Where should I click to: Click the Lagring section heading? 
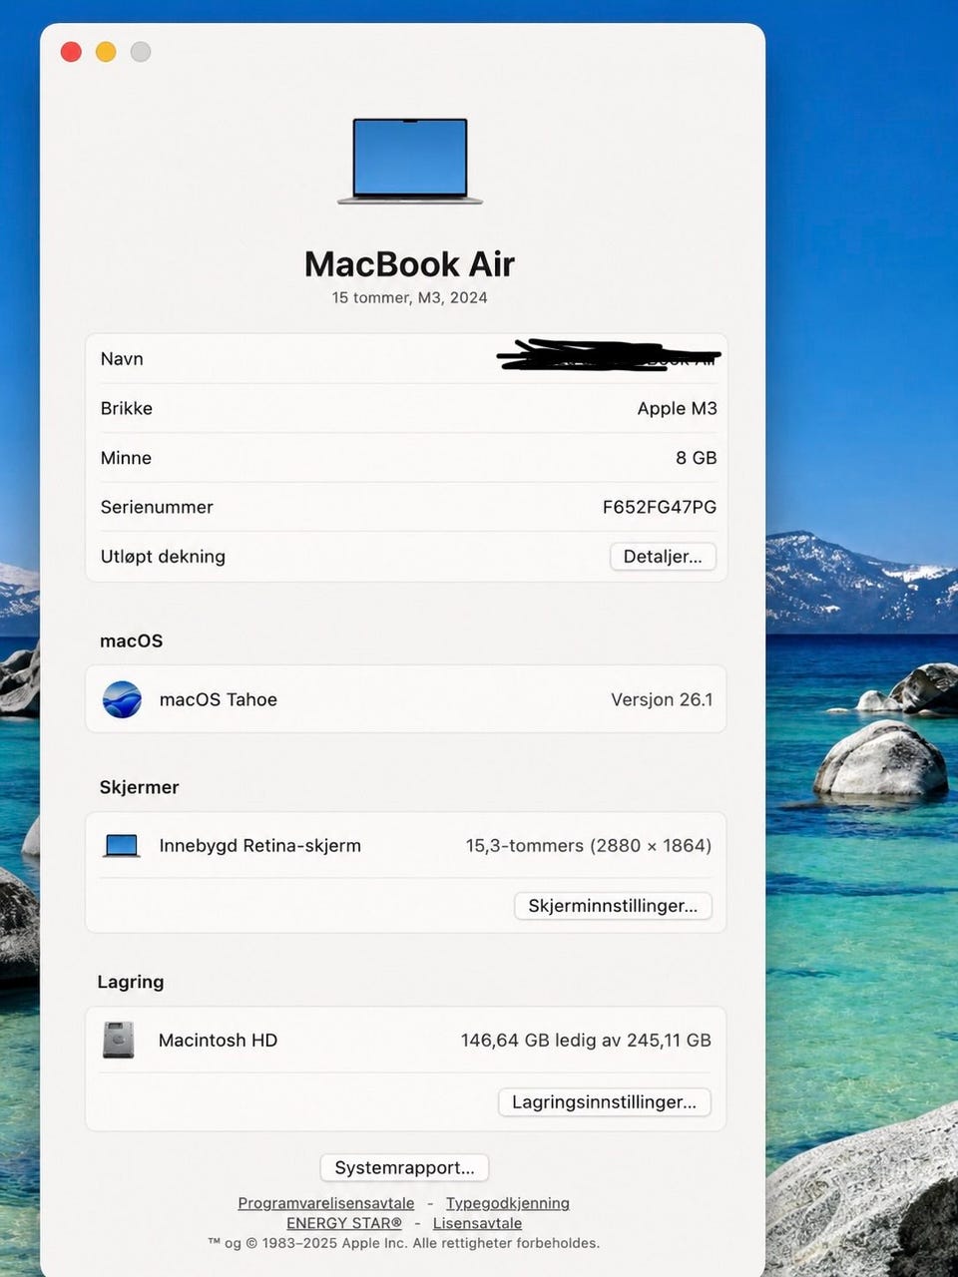pyautogui.click(x=131, y=982)
